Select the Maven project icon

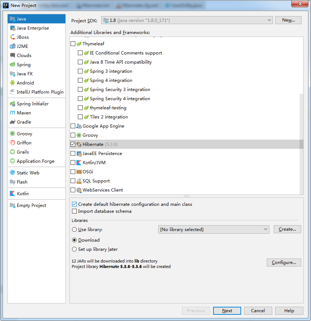pyautogui.click(x=12, y=113)
